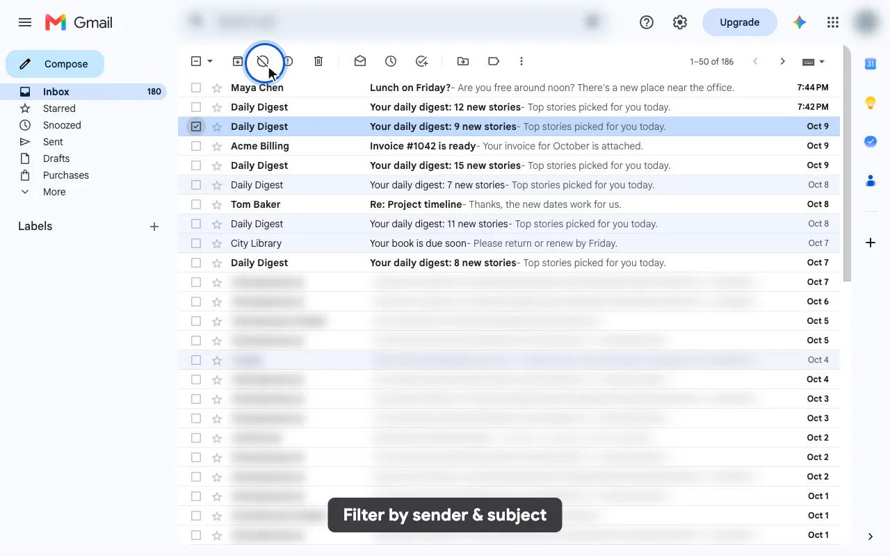The image size is (890, 556).
Task: Select the Acme Billing email checkbox
Action: (196, 146)
